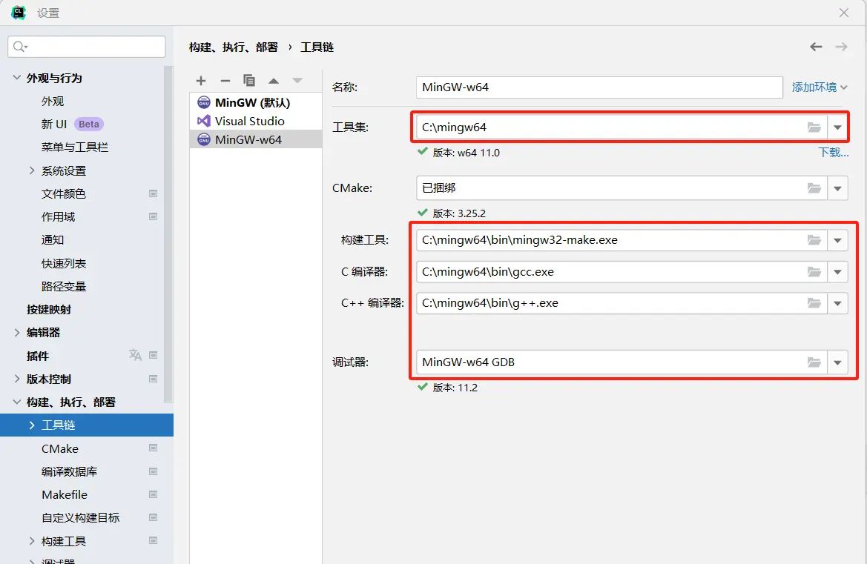Viewport: 867px width, 564px height.
Task: Remove selected toolchain using the minus icon
Action: (x=225, y=80)
